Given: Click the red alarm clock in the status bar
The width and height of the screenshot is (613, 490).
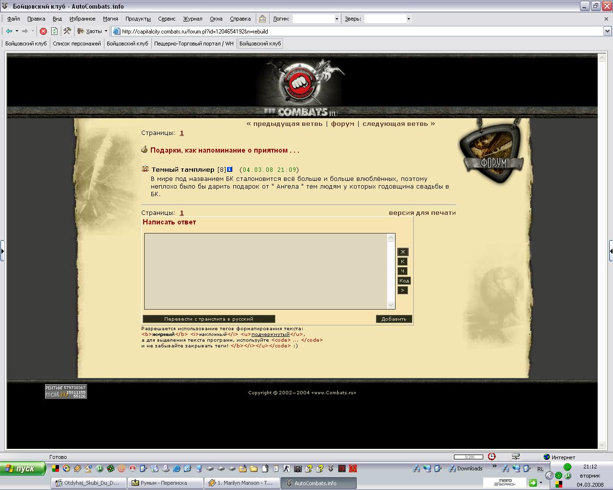Looking at the screenshot, I should (x=491, y=457).
